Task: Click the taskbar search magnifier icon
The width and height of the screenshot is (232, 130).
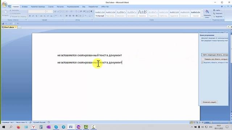Action: pyautogui.click(x=11, y=127)
